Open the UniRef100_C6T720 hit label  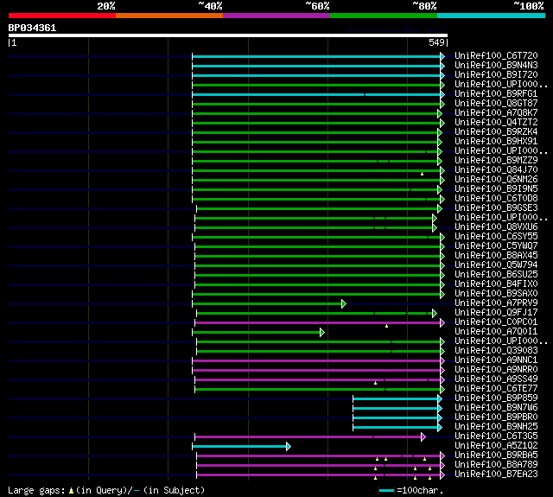coord(496,55)
